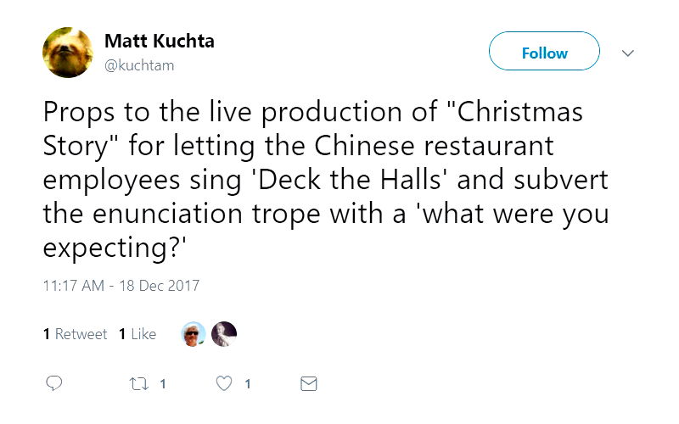679x424 pixels.
Task: Open Matt Kuchta's sloth profile picture
Action: click(68, 53)
